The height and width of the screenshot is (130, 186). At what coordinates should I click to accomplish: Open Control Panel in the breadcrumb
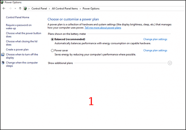pyautogui.click(x=39, y=9)
